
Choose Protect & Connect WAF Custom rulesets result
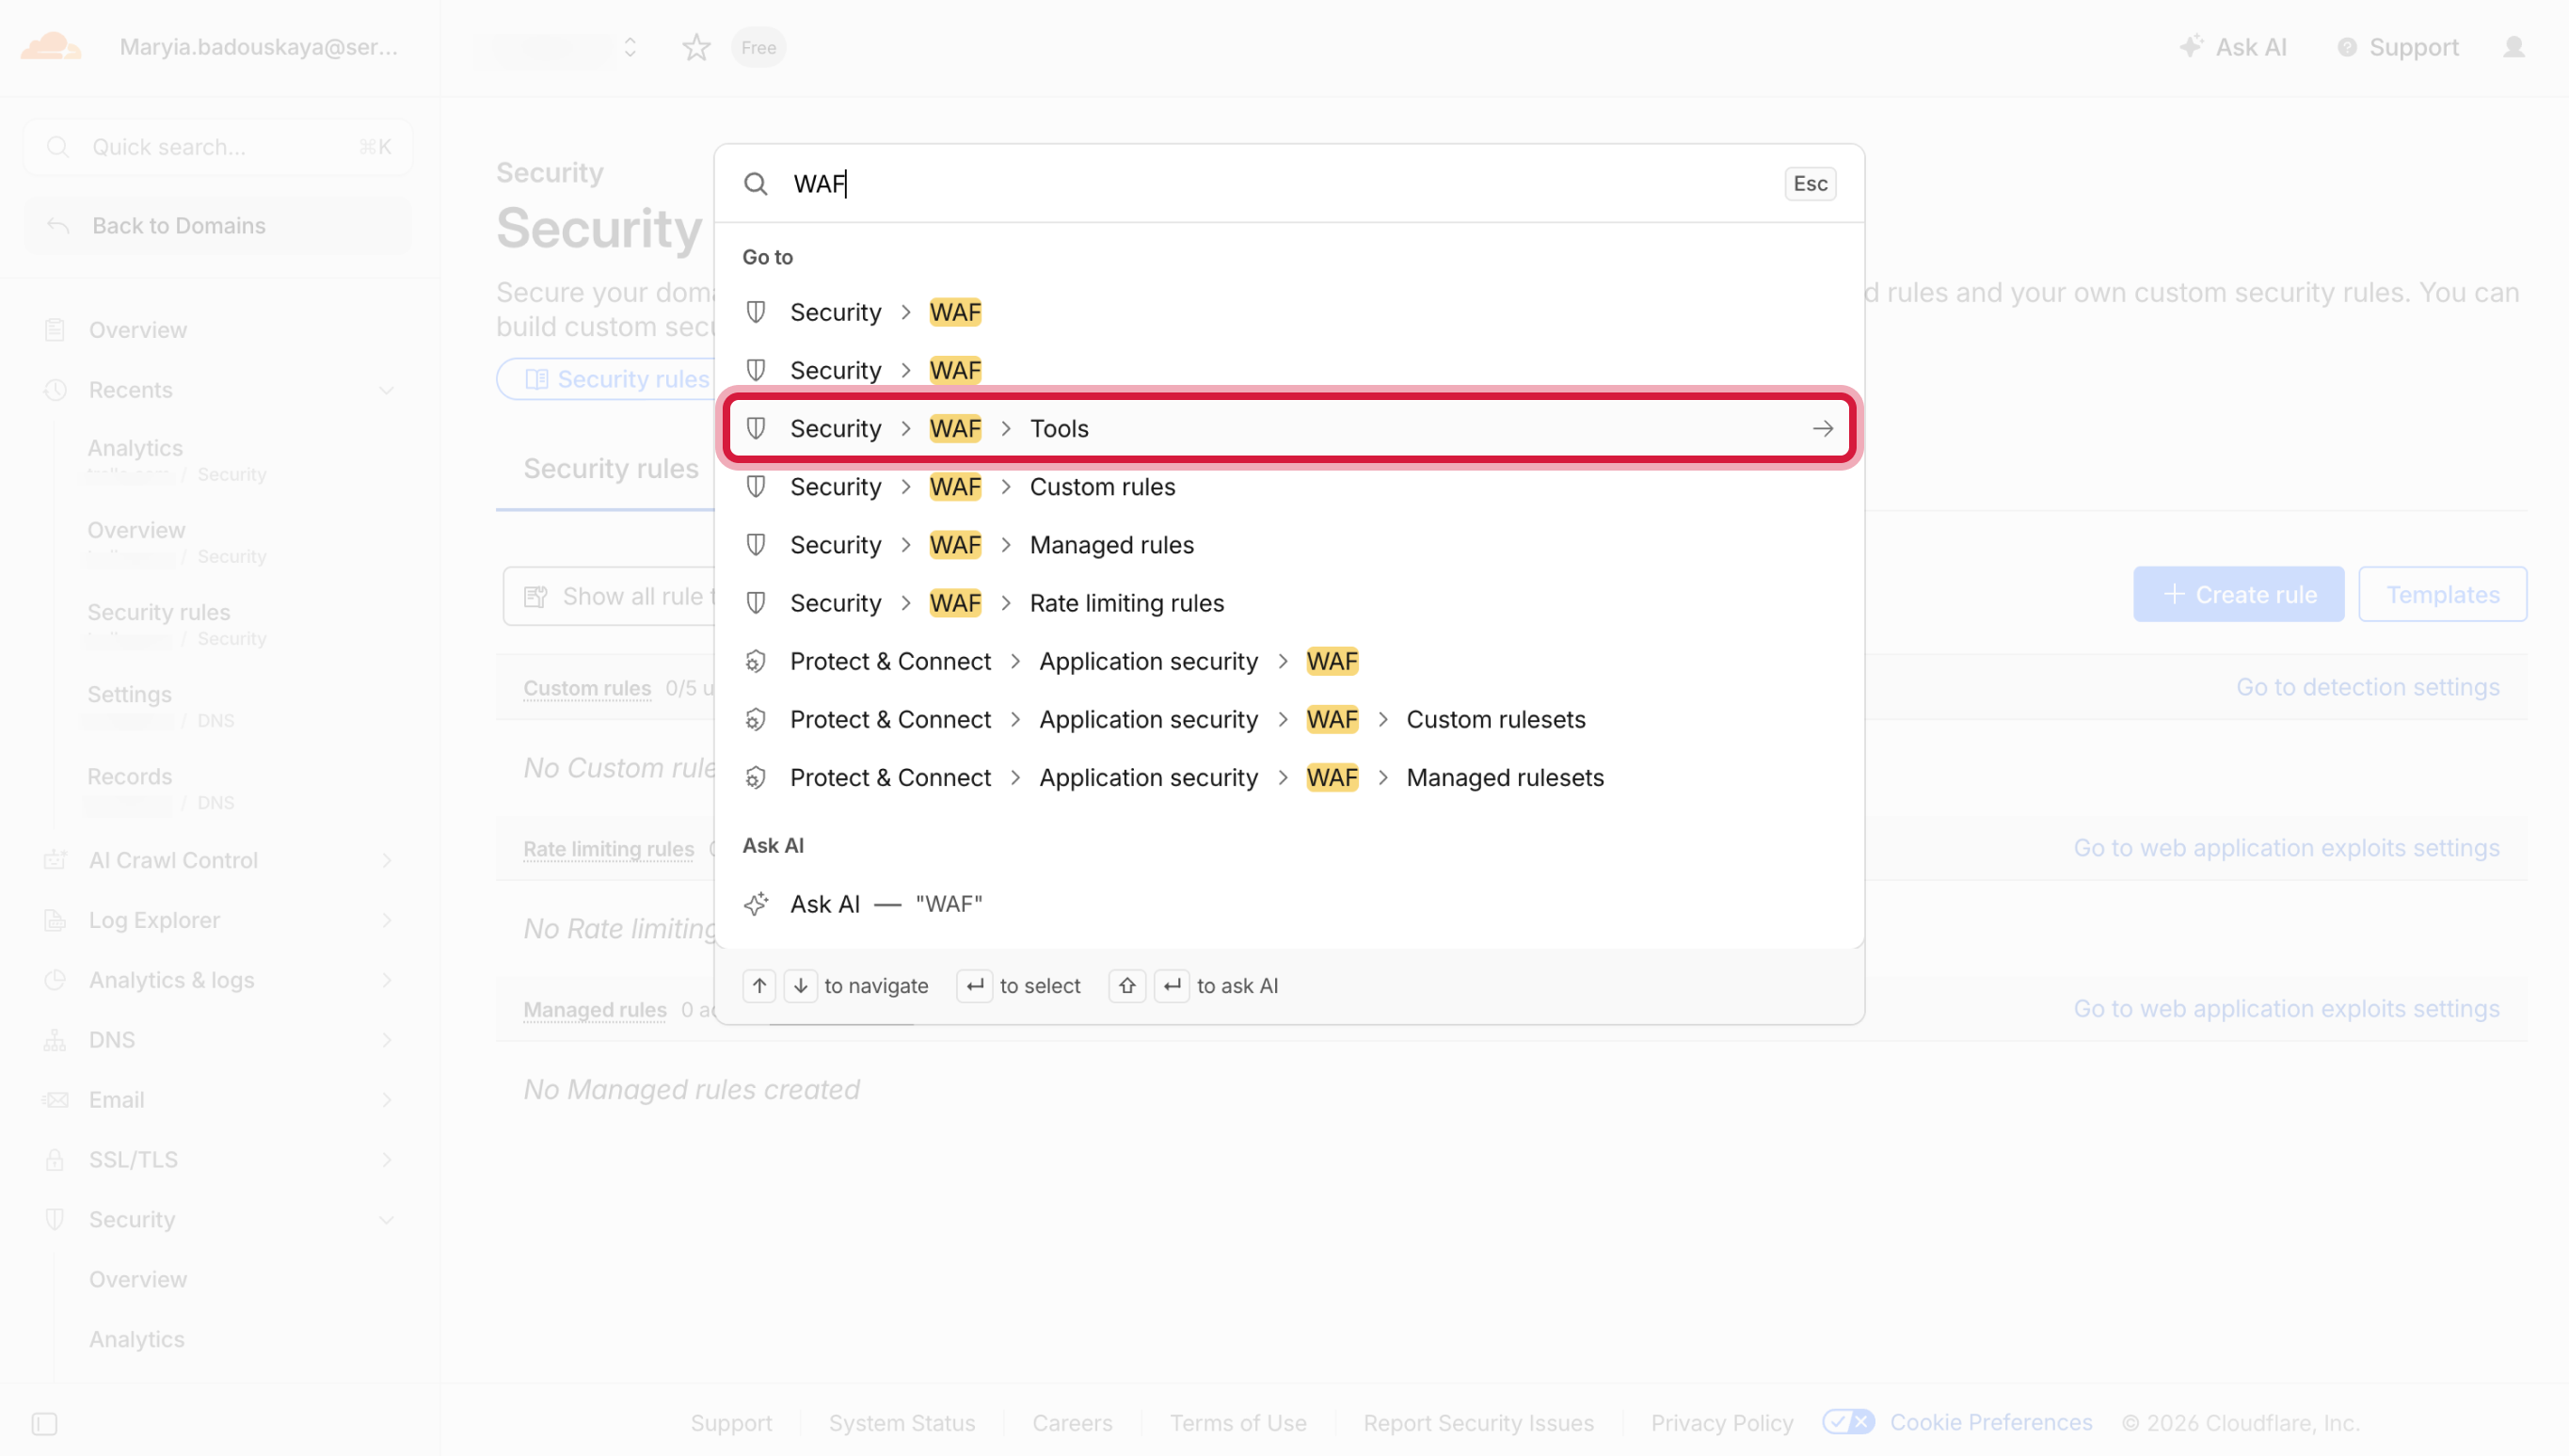coord(1494,720)
